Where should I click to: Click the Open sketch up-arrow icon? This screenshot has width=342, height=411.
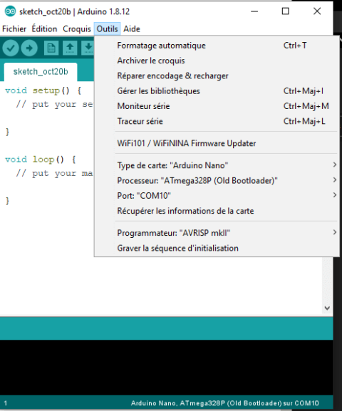coord(70,48)
